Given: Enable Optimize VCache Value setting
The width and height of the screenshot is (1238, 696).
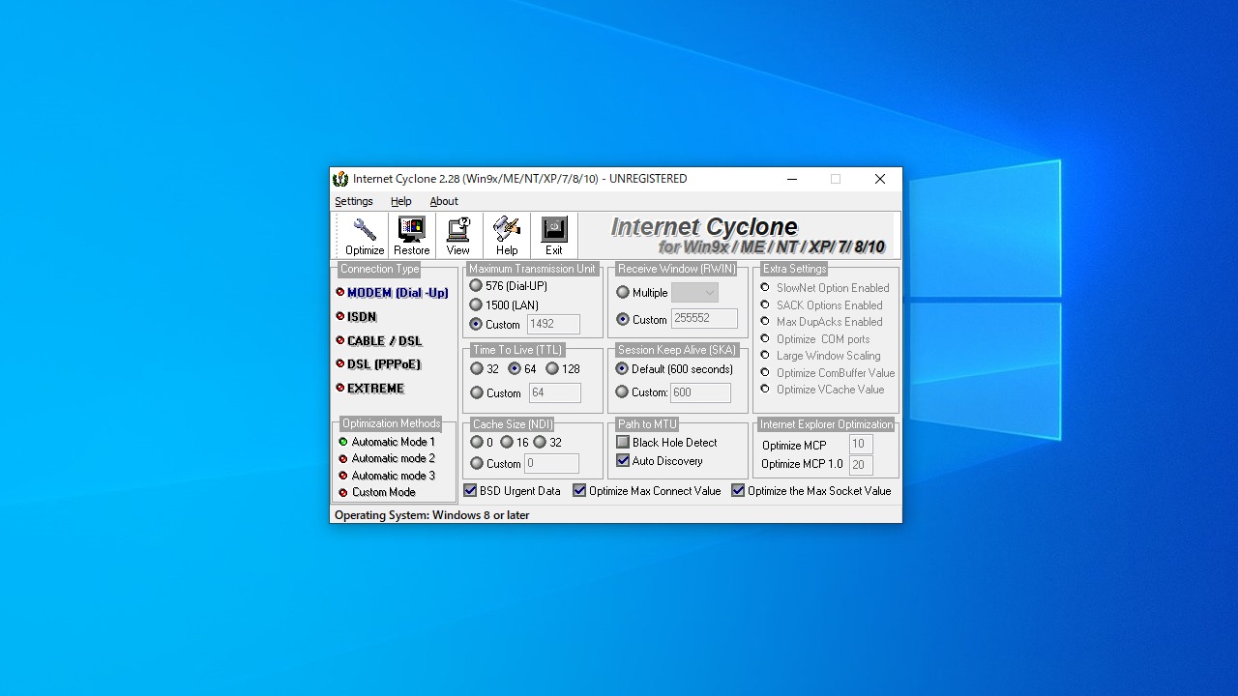Looking at the screenshot, I should pos(765,390).
